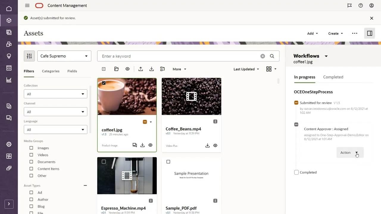Check the Documents media group filter
The height and width of the screenshot is (214, 381).
tap(31, 162)
